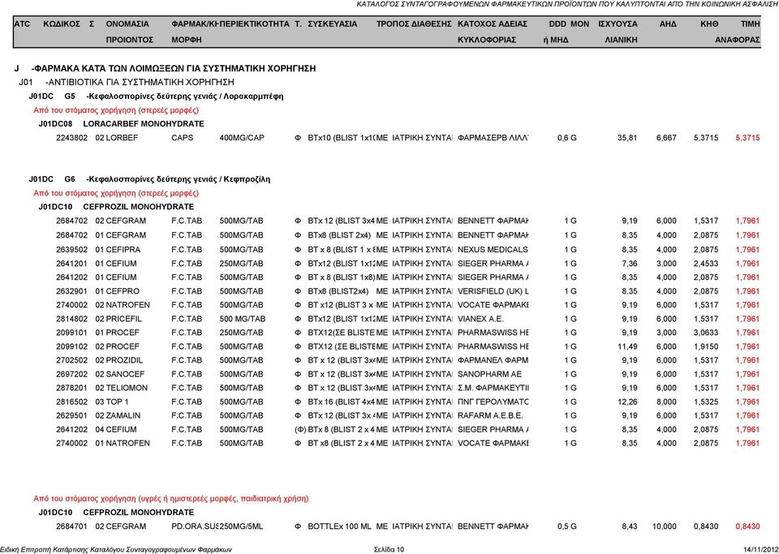Click license holder SANOPHARM AE
This screenshot has height=554, width=779.
(x=489, y=374)
